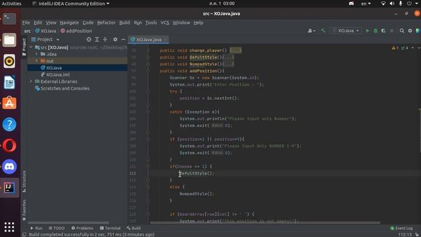
Task: Open Project panel options gear
Action: point(115,39)
